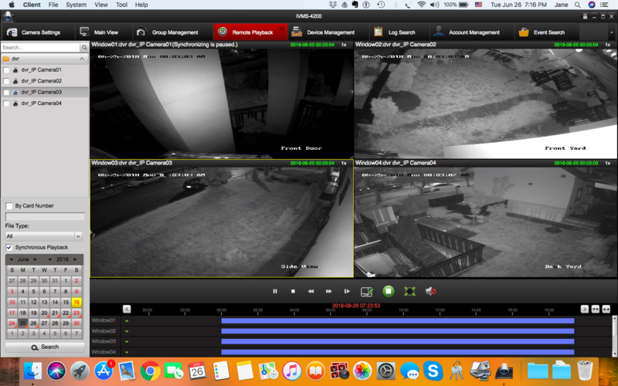Open the File Type dropdown
This screenshot has width=618, height=386.
pos(43,236)
